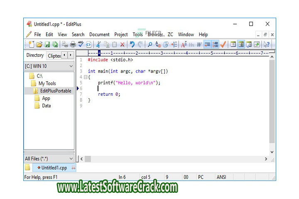Click the horizontal scrollbar right arrow
299x199 pixels.
tap(266, 159)
